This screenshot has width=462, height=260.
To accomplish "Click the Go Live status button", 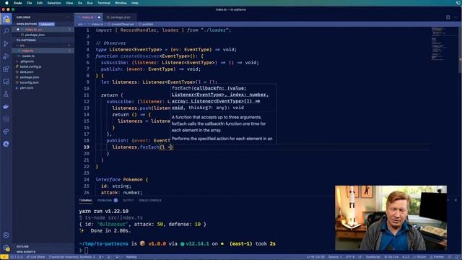I will 391,257.
